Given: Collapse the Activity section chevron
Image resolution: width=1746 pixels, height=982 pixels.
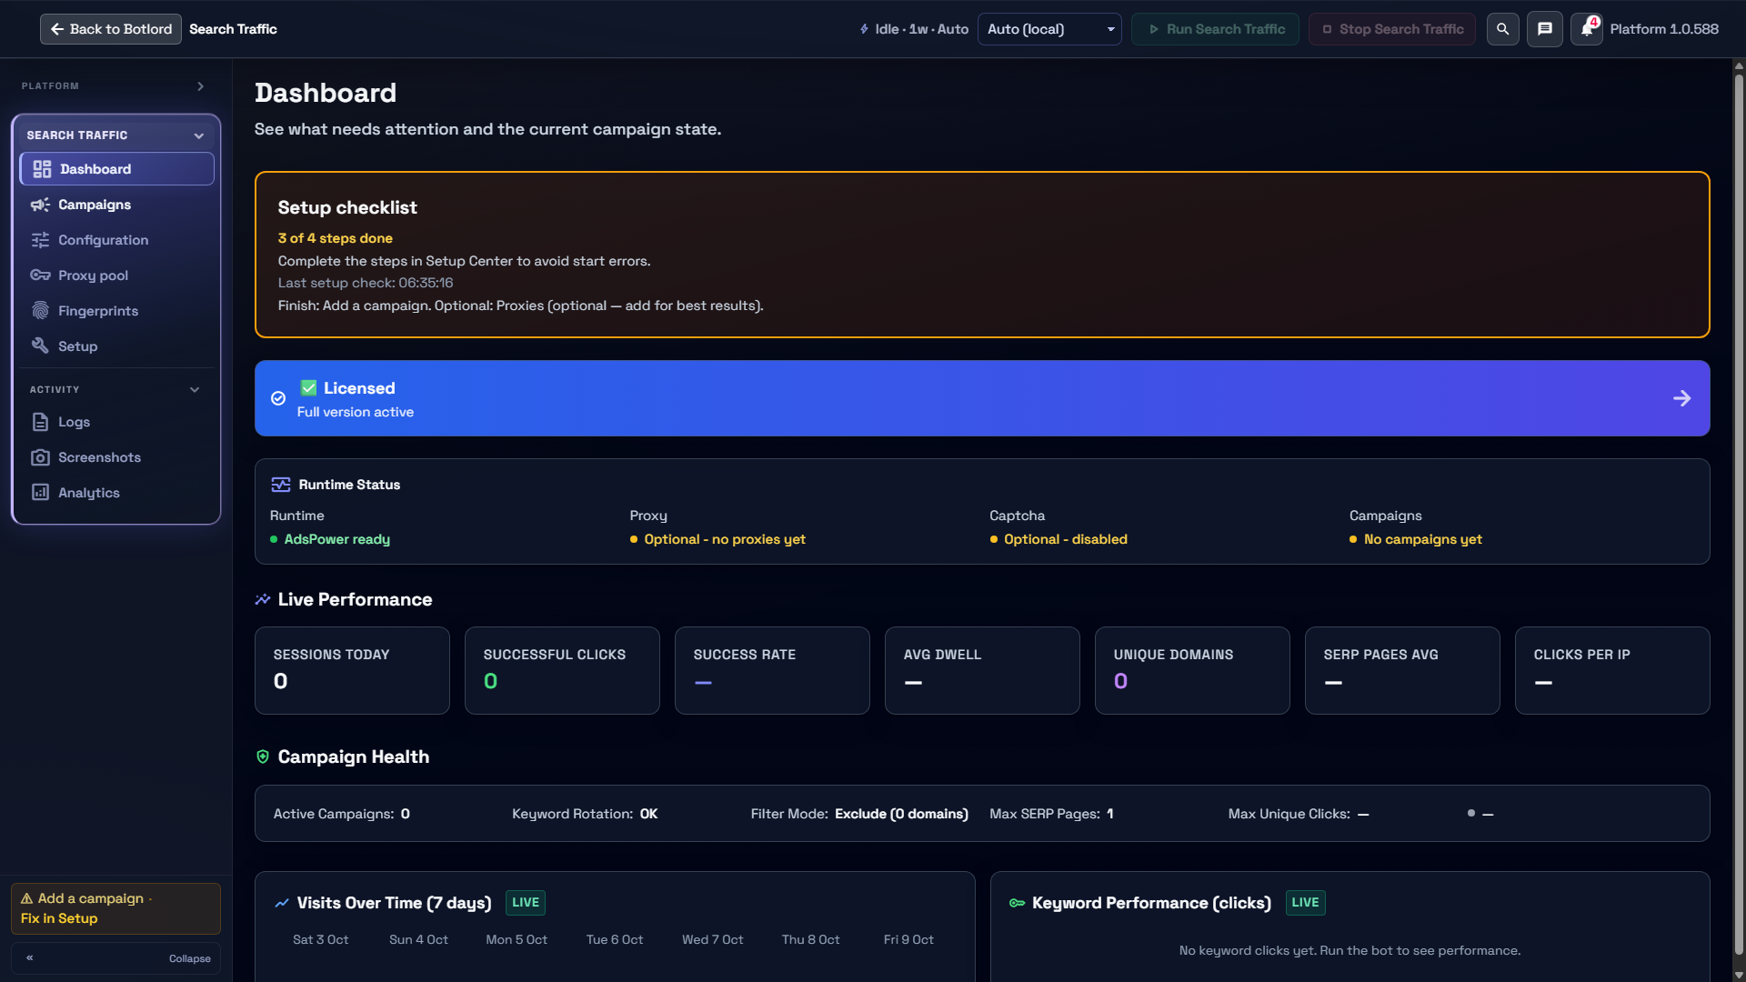Looking at the screenshot, I should pos(195,390).
